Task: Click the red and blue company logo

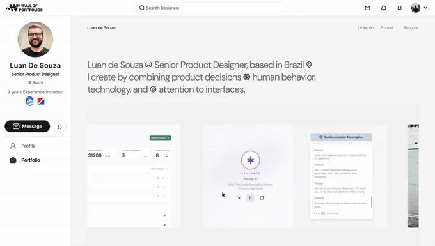Action: coord(41,102)
